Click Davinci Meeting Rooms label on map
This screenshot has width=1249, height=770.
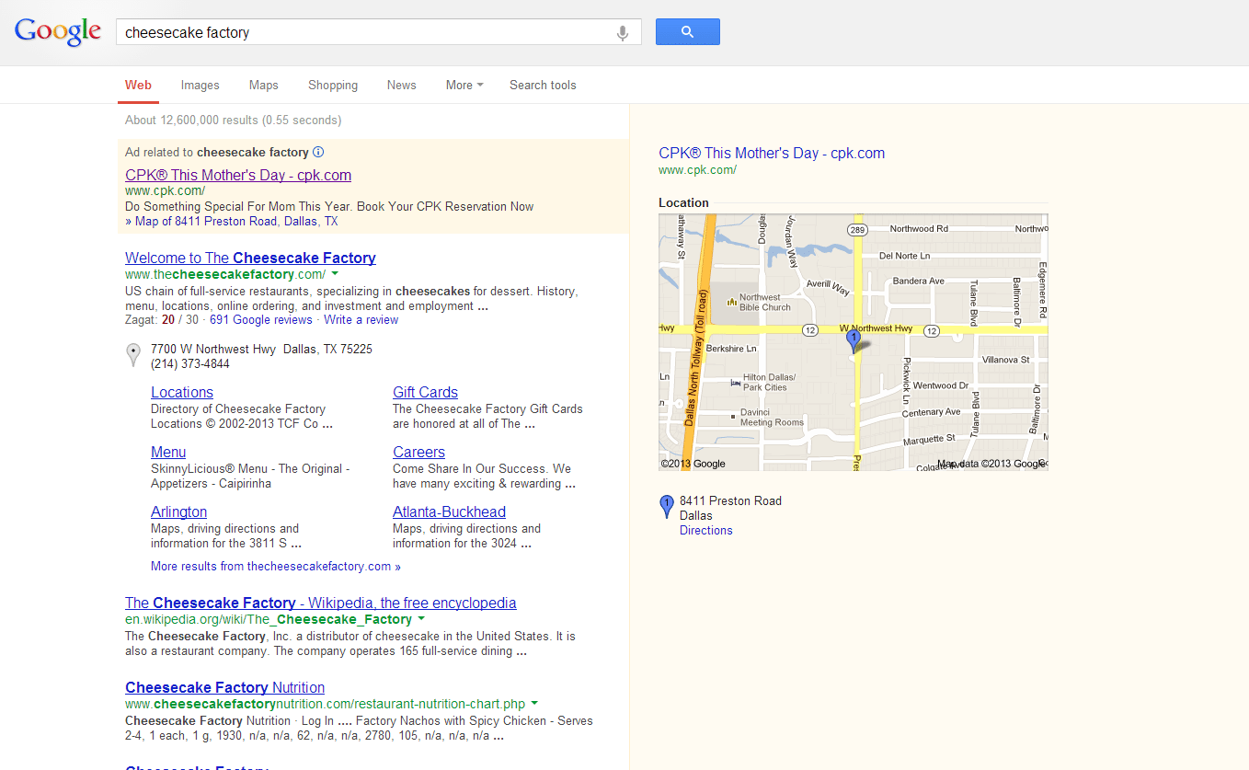pos(773,417)
